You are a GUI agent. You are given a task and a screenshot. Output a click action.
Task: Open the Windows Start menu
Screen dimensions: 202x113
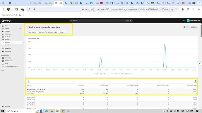(x=2, y=111)
